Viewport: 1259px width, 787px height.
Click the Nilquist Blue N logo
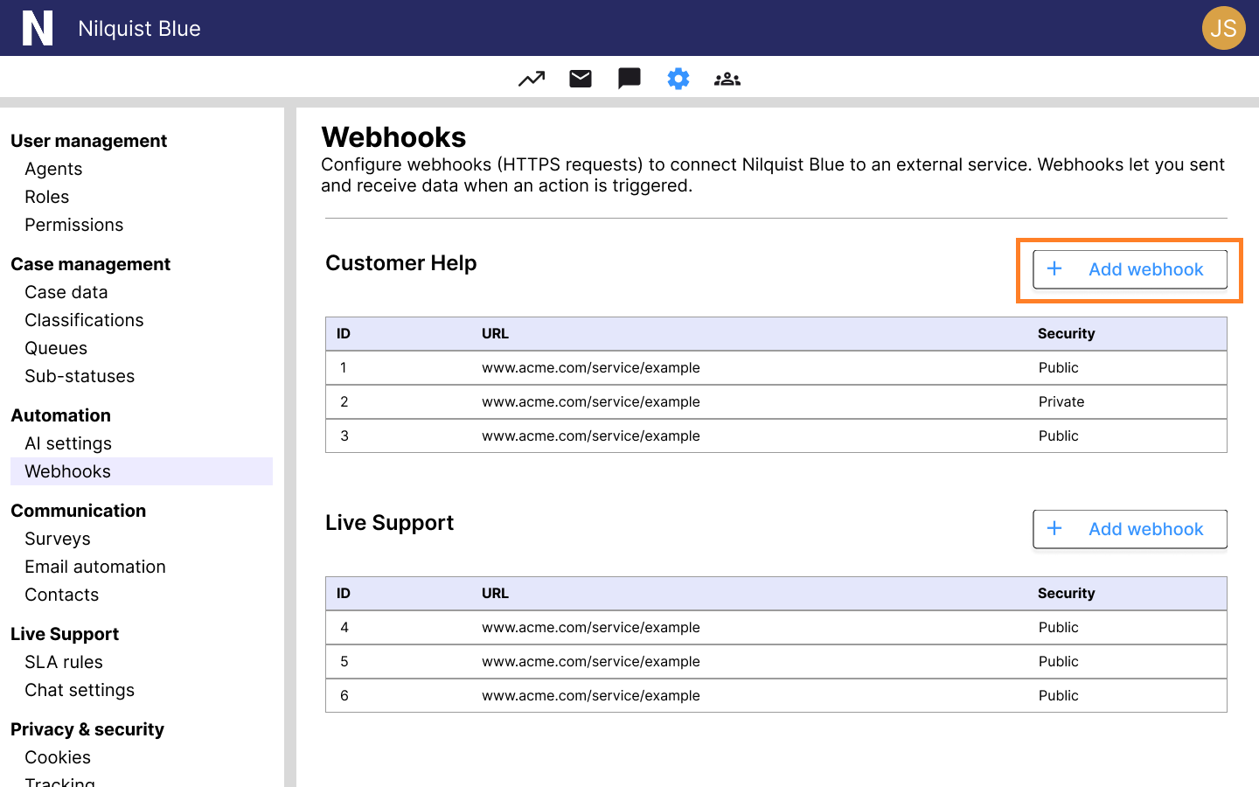click(38, 28)
